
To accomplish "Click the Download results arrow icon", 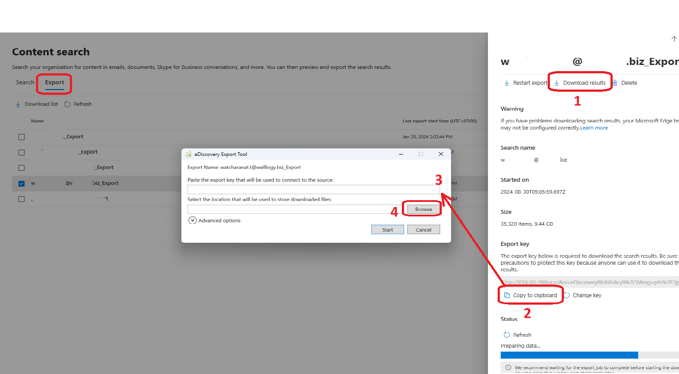I will tap(556, 83).
